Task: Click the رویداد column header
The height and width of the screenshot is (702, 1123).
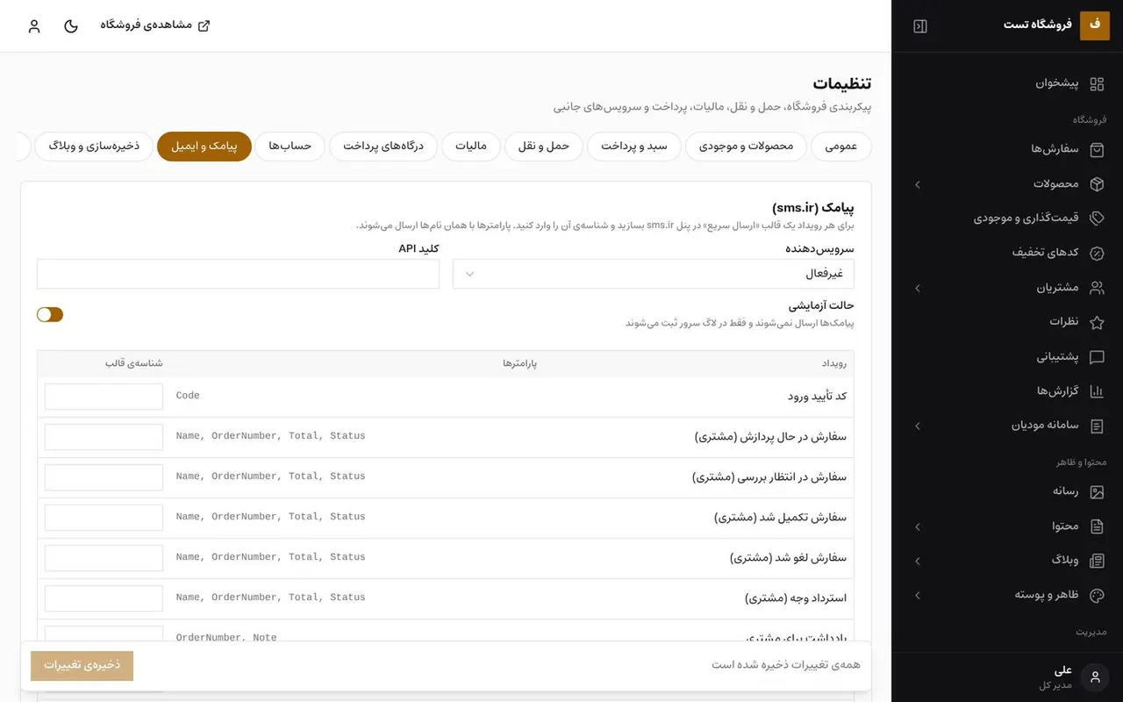Action: [833, 363]
